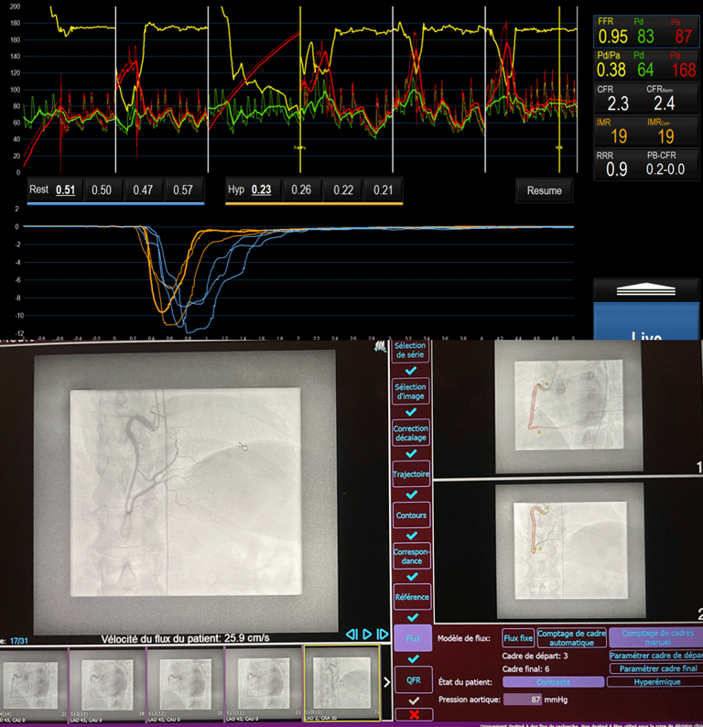Click the checkmark under Correspondance
703x727 pixels.
(x=412, y=576)
